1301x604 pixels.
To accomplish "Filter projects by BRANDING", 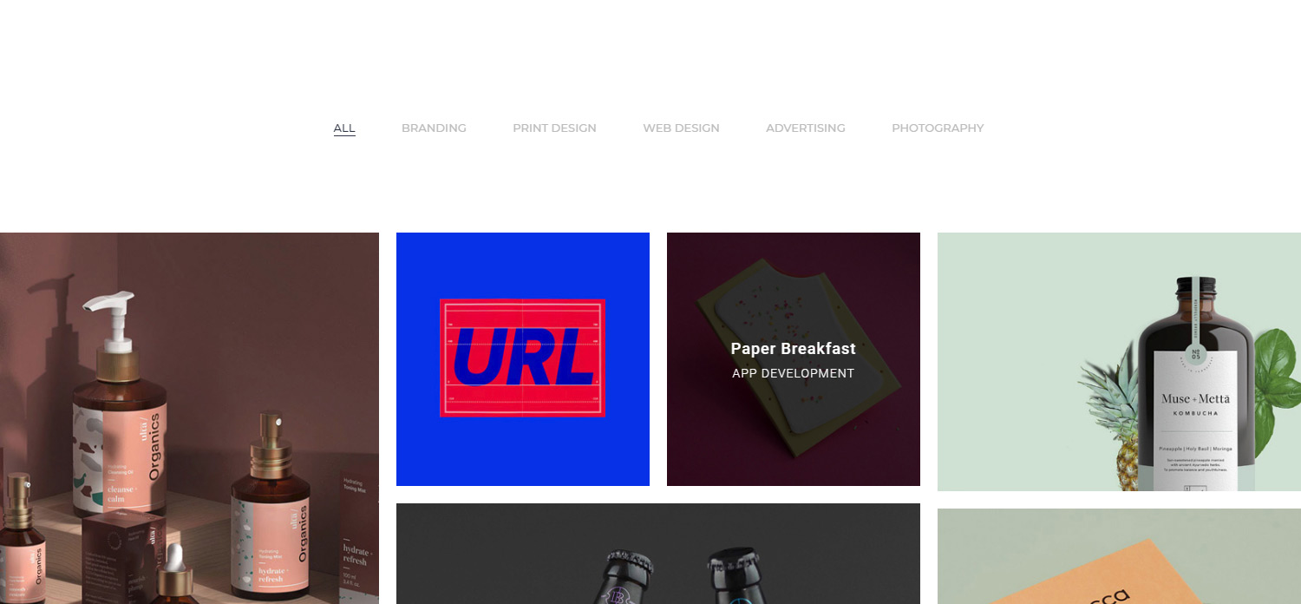I will pyautogui.click(x=434, y=128).
